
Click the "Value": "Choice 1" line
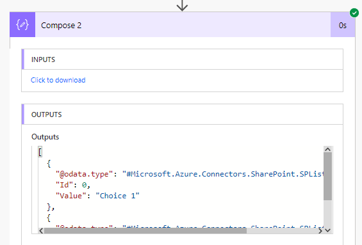(97, 196)
